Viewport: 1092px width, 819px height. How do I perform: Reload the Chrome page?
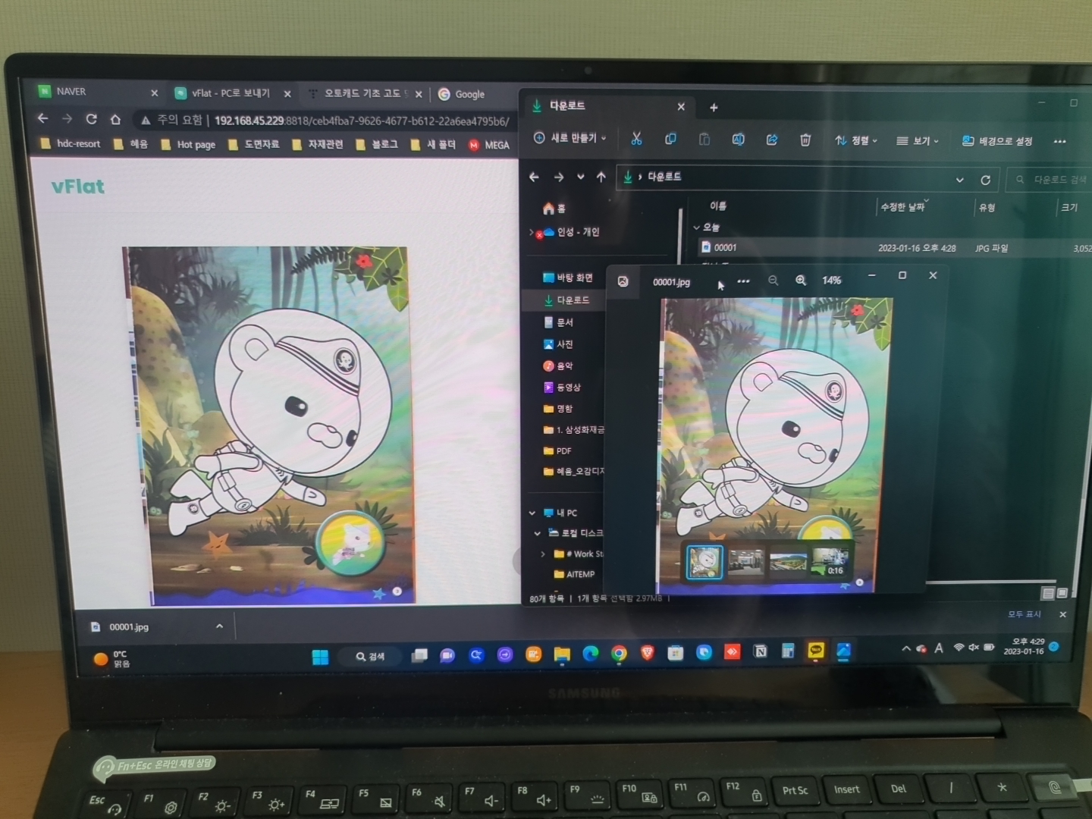pyautogui.click(x=91, y=119)
